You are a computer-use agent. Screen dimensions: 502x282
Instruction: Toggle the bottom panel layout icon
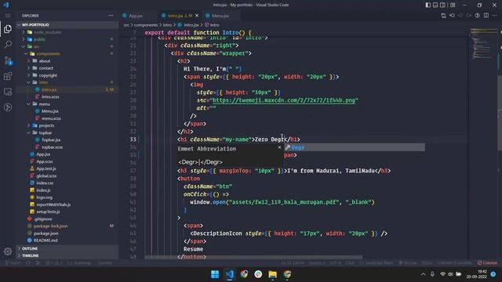click(435, 5)
